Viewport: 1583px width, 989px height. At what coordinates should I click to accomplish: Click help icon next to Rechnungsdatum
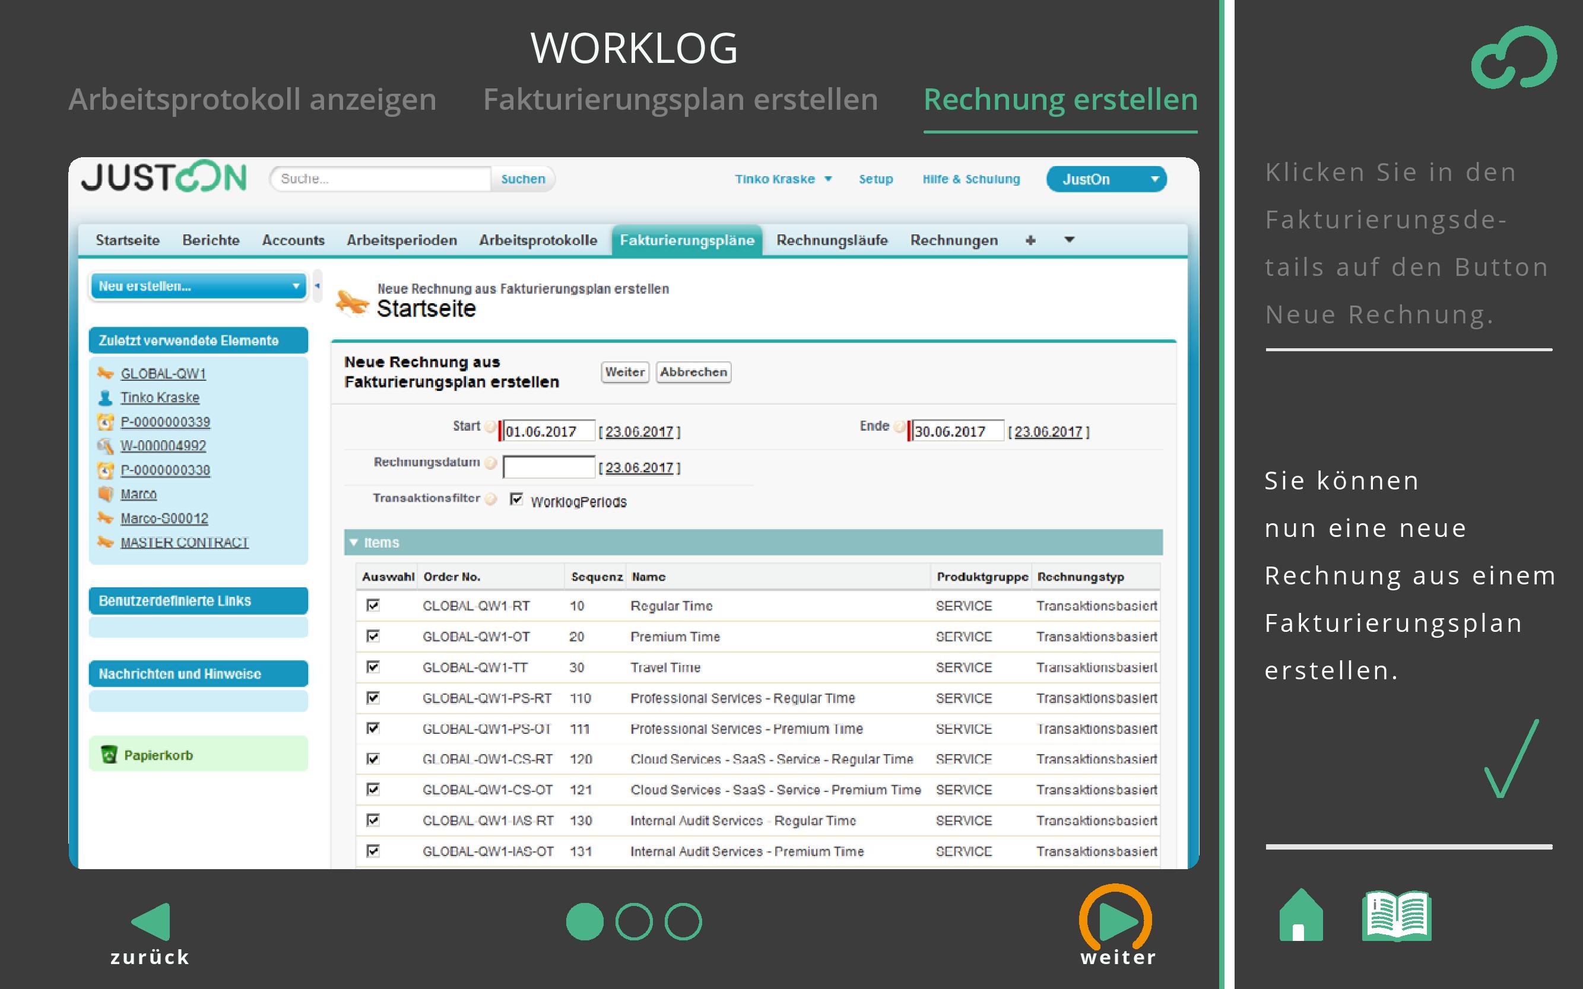point(491,463)
